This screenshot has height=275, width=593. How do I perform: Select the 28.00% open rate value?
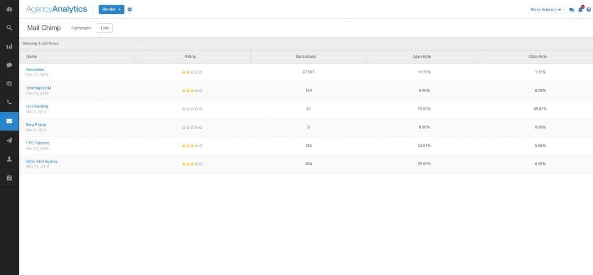point(424,164)
